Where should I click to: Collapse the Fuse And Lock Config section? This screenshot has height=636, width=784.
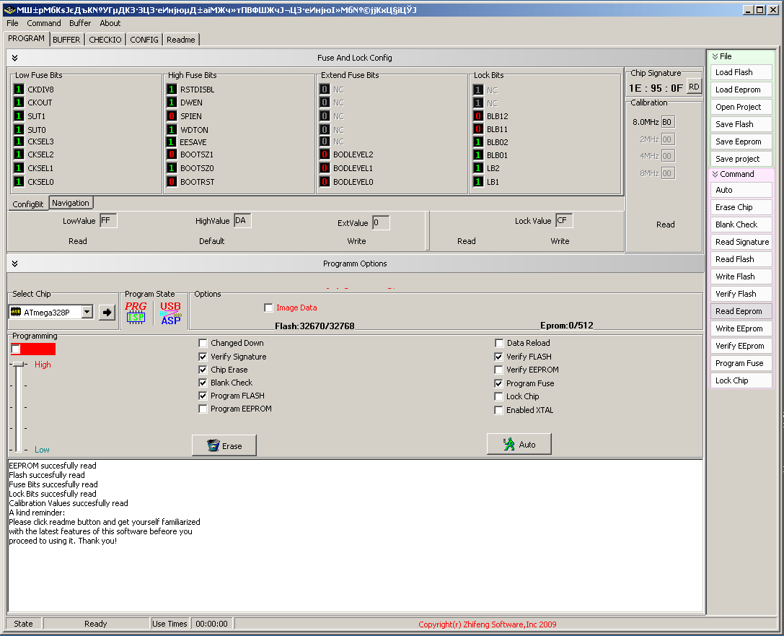pyautogui.click(x=14, y=58)
